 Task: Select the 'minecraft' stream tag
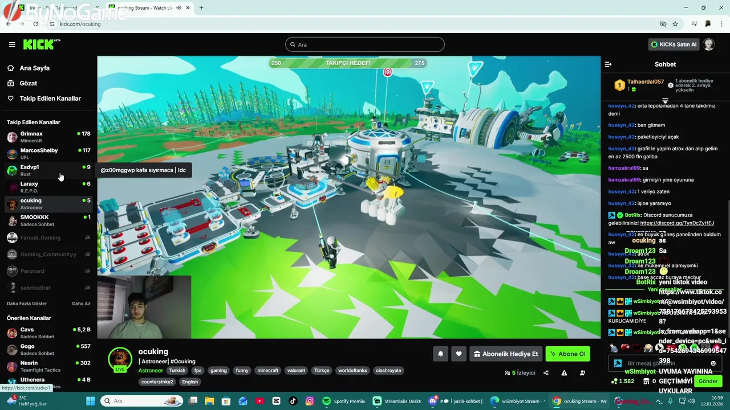click(x=267, y=370)
